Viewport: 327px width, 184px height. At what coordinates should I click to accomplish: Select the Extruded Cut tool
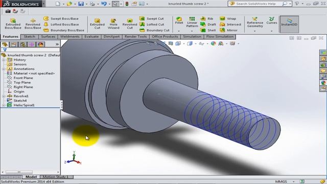(97, 24)
